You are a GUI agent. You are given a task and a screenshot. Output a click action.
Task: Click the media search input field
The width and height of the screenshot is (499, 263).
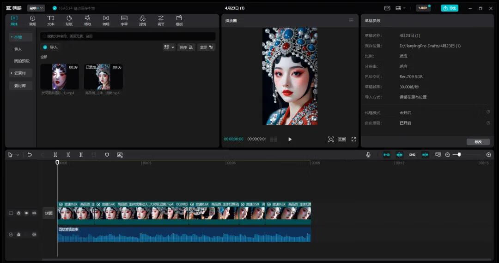[128, 36]
